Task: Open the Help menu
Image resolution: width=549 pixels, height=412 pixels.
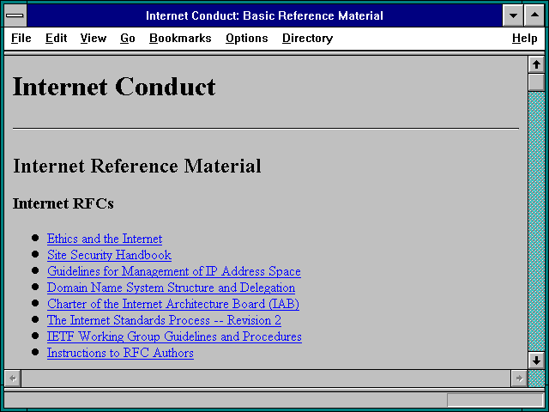Action: click(x=524, y=38)
